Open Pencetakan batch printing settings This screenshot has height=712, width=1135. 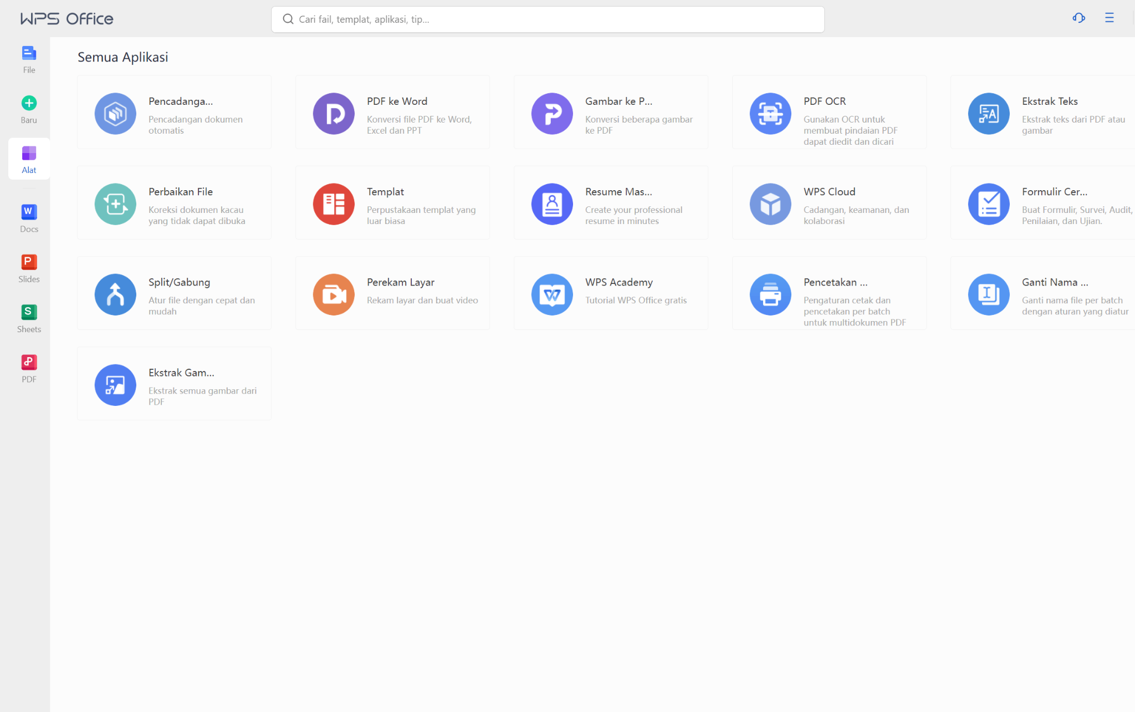(x=829, y=293)
